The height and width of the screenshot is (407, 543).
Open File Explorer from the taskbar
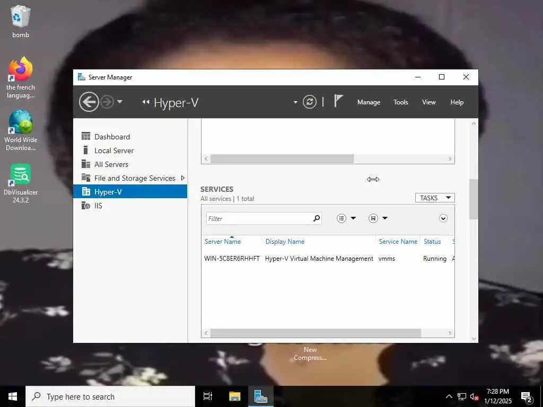(x=234, y=396)
